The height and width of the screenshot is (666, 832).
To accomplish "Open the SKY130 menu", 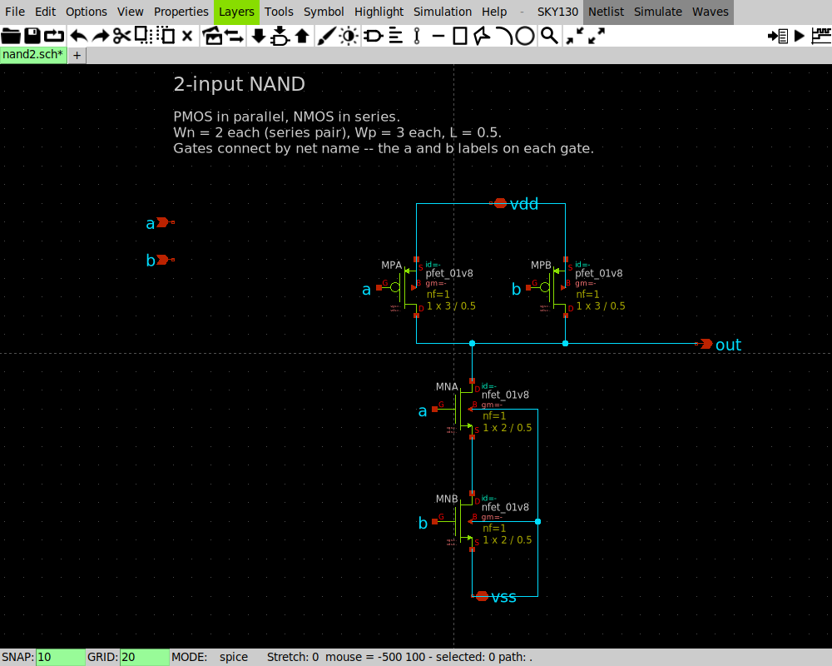I will point(557,12).
